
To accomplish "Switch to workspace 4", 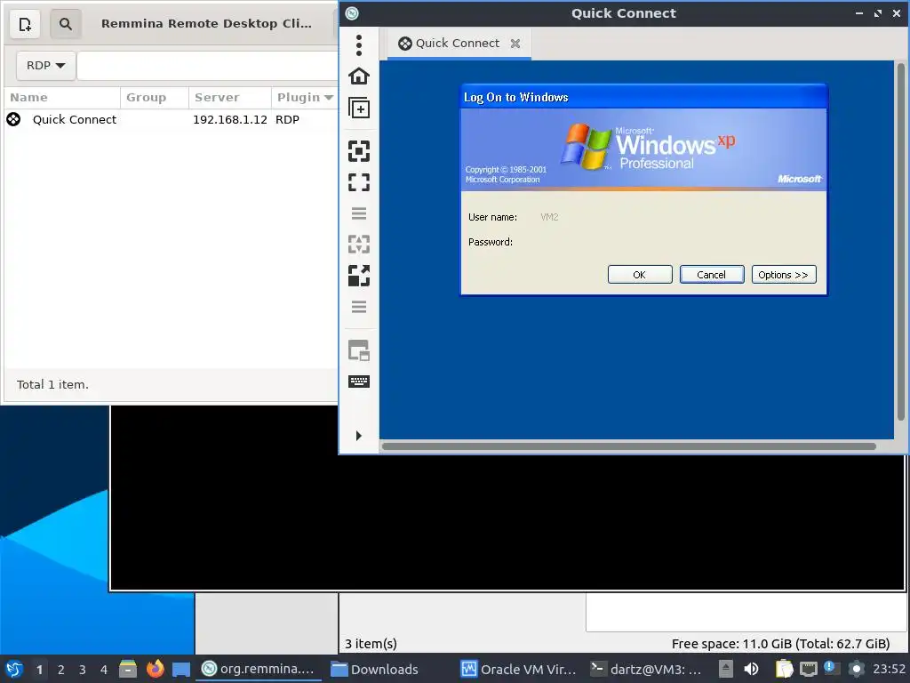I will click(x=104, y=670).
